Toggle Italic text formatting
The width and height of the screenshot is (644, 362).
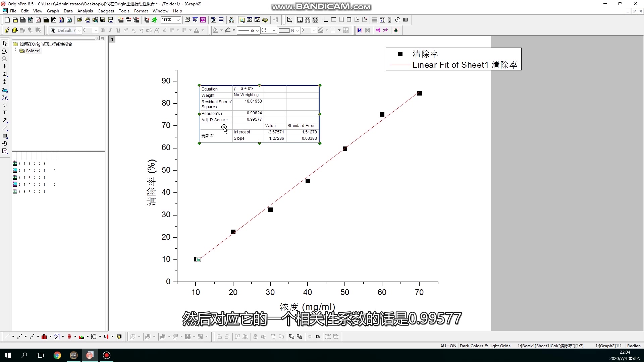[110, 31]
